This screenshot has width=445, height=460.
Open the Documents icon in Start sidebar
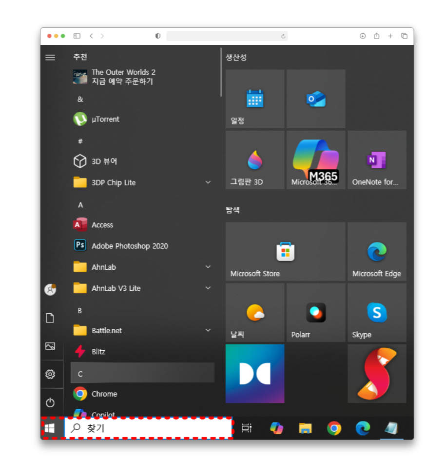pos(50,318)
